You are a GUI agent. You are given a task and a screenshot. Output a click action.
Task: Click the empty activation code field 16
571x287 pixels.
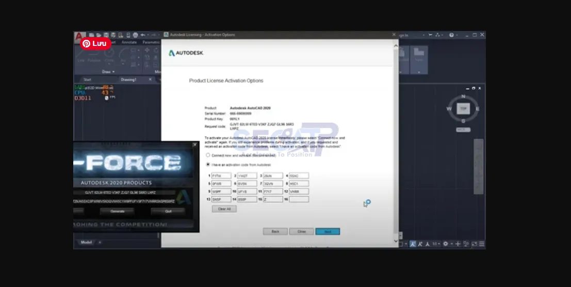(299, 199)
